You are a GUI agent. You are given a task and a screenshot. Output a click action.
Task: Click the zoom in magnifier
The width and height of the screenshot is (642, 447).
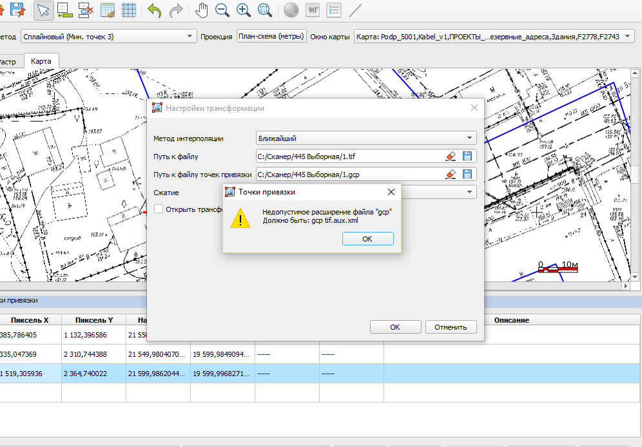244,10
